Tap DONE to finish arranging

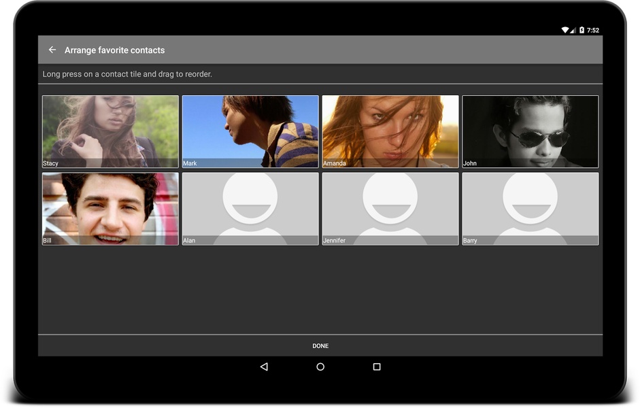coord(320,345)
